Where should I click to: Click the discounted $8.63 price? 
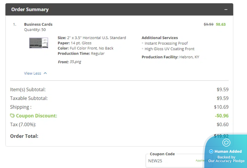coord(221,24)
